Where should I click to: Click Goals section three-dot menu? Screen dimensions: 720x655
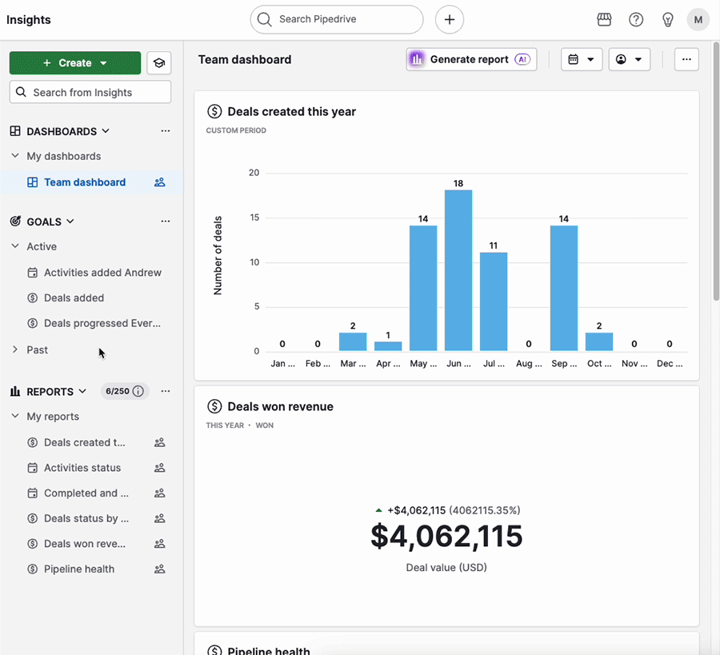click(x=166, y=222)
